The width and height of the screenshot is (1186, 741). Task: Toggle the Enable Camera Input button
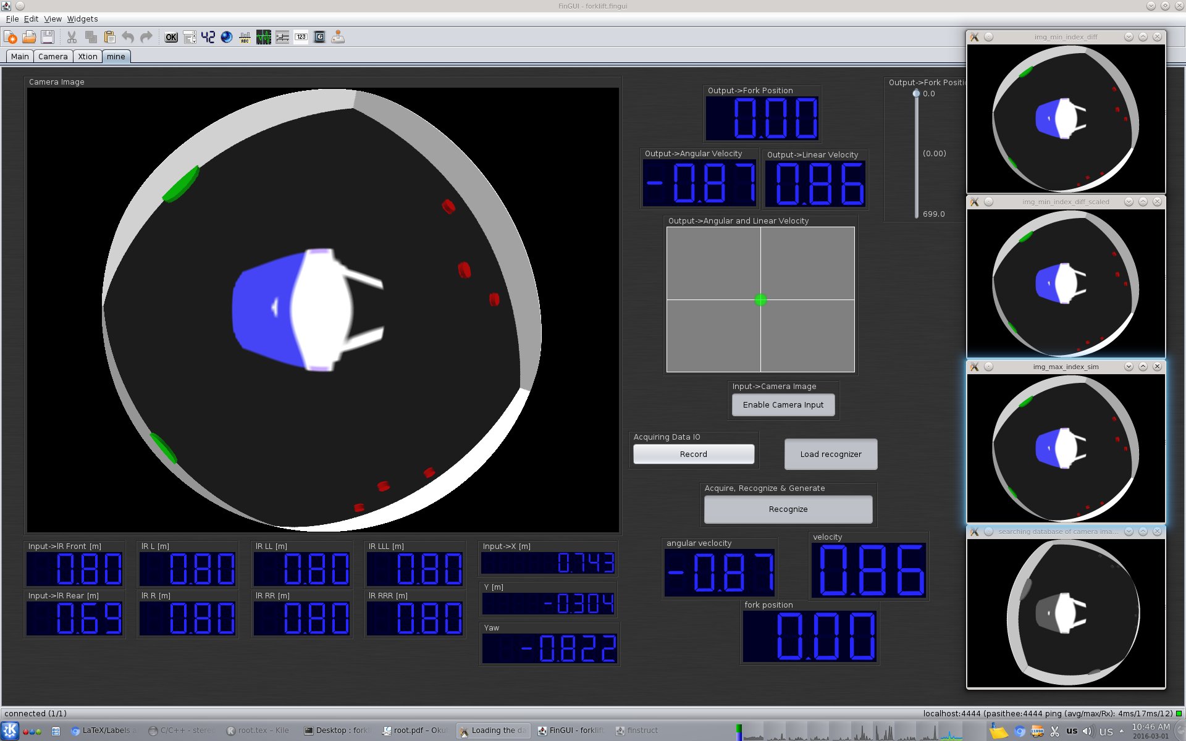tap(783, 405)
